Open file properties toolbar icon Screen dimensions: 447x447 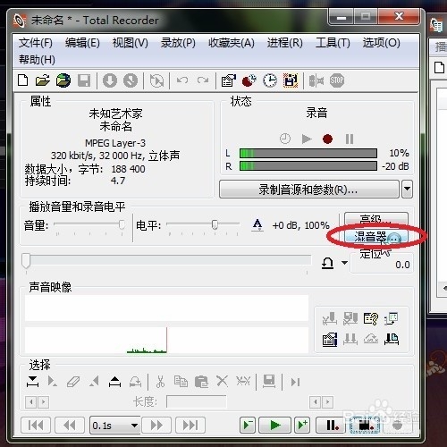pyautogui.click(x=229, y=80)
